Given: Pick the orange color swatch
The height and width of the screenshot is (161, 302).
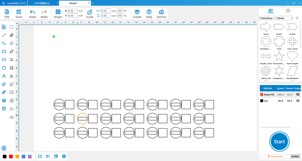Looking at the screenshot, I should [x=17, y=156].
